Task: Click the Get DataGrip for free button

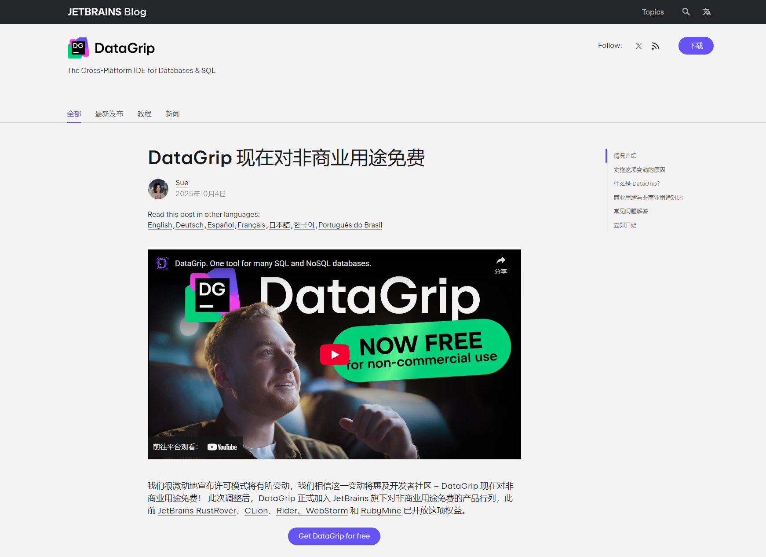Action: click(x=334, y=536)
